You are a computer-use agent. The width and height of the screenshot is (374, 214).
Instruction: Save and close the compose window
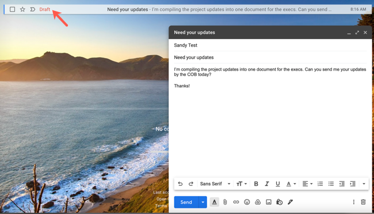point(365,33)
